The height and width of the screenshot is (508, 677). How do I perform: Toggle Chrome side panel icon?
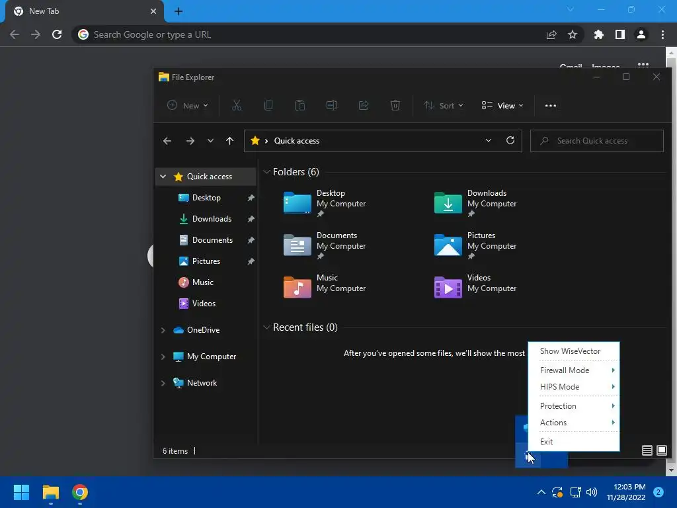pos(620,34)
